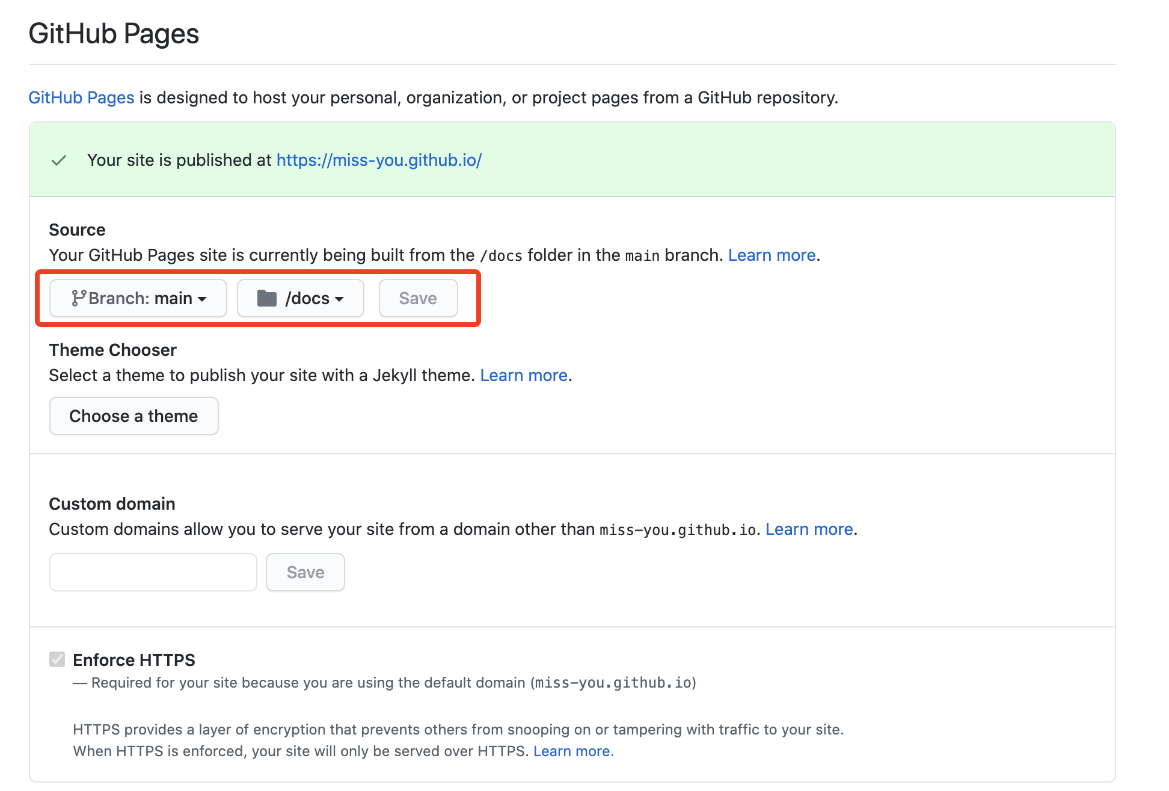Save the custom domain
This screenshot has width=1169, height=791.
[305, 572]
